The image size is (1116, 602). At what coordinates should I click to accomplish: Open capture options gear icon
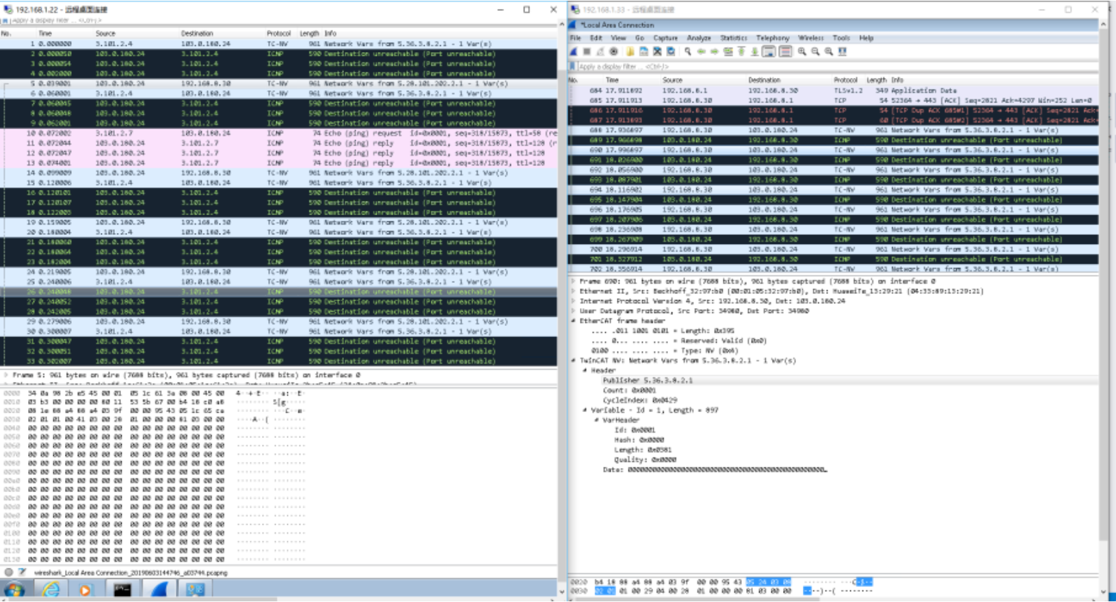(x=614, y=52)
